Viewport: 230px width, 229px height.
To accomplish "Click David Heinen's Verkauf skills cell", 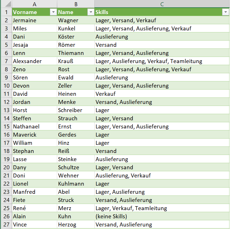I will pos(162,94).
